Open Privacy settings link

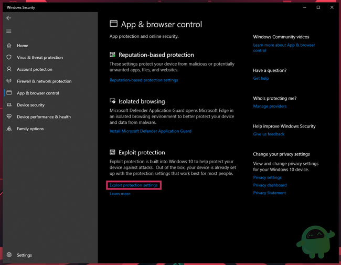click(267, 177)
